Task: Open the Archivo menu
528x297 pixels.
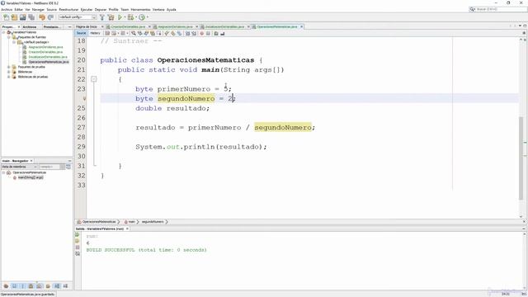Action: point(7,9)
